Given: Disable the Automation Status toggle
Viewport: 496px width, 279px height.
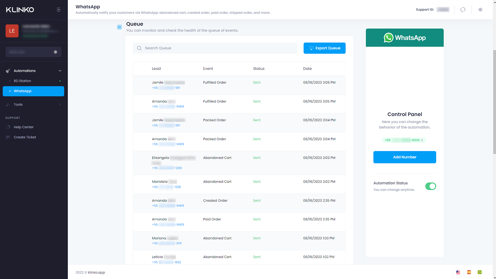Looking at the screenshot, I should pos(431,186).
